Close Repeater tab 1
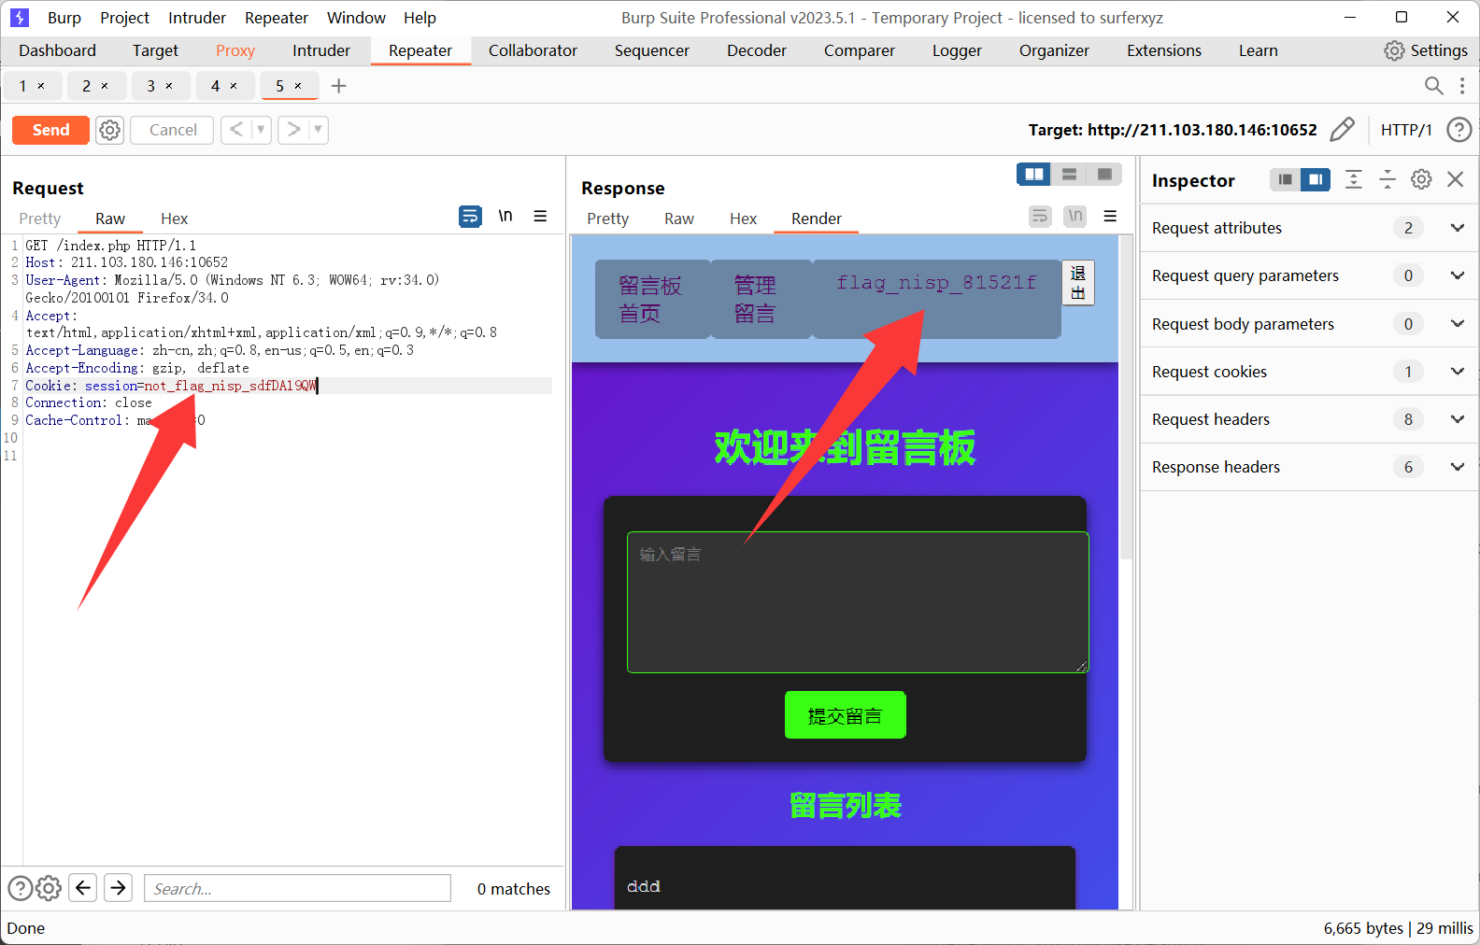1480x945 pixels. [41, 86]
